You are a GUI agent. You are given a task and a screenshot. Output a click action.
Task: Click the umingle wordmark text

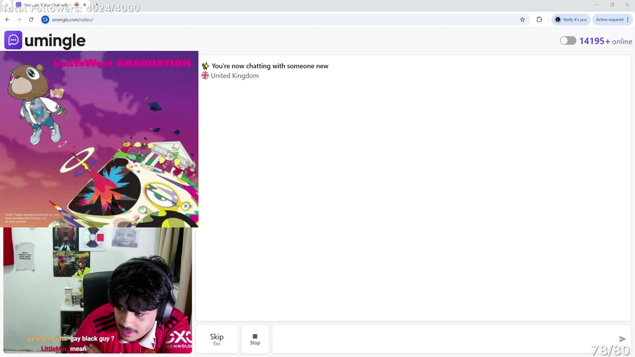55,41
